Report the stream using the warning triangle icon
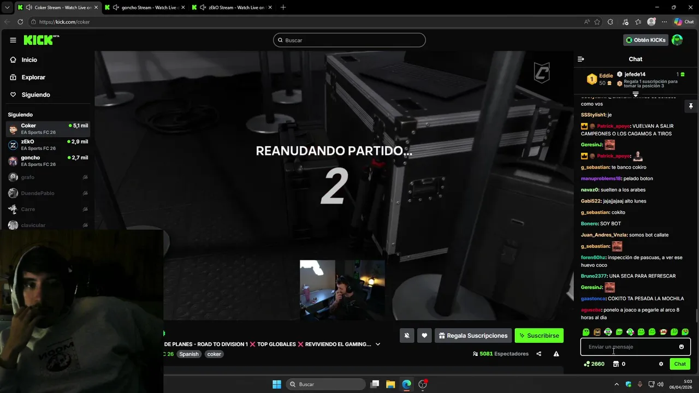Viewport: 699px width, 393px height. tap(556, 354)
